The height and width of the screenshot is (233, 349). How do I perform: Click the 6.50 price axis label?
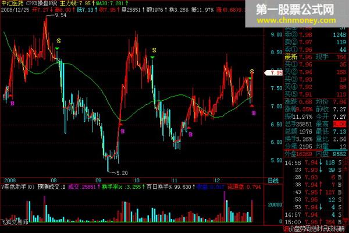[x=276, y=125]
